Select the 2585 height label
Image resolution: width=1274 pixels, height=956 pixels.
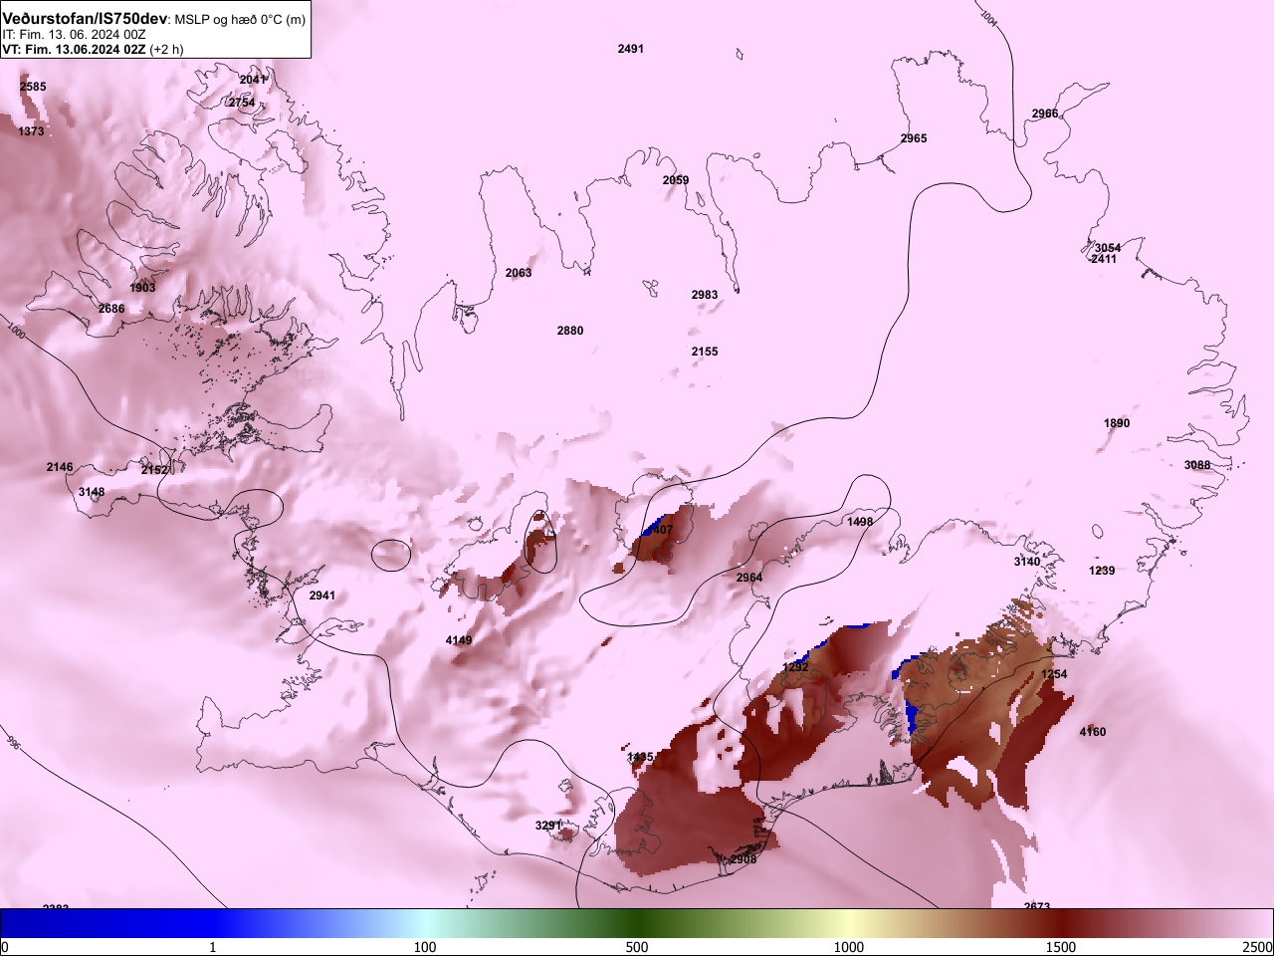coord(33,87)
